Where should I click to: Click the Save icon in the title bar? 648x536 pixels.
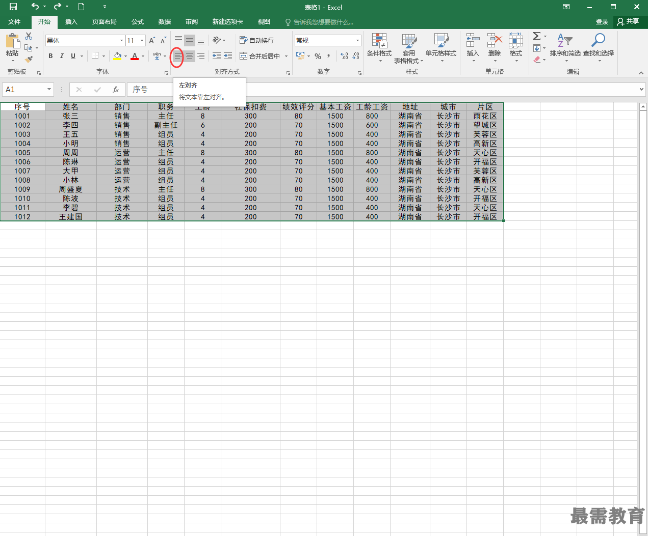click(13, 7)
